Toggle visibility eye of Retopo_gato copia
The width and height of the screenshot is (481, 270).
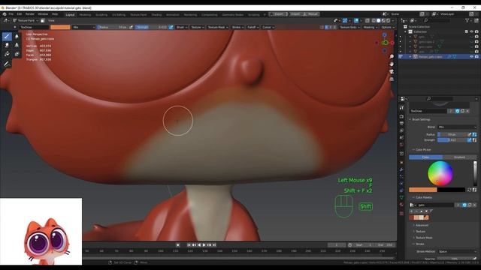pyautogui.click(x=471, y=57)
